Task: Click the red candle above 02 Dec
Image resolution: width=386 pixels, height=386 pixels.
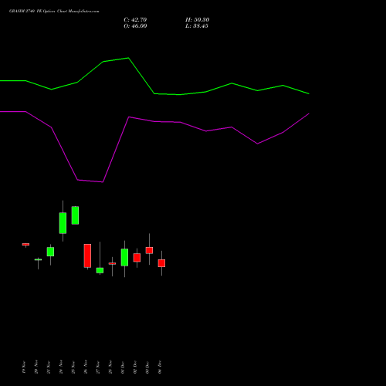Action: click(137, 258)
